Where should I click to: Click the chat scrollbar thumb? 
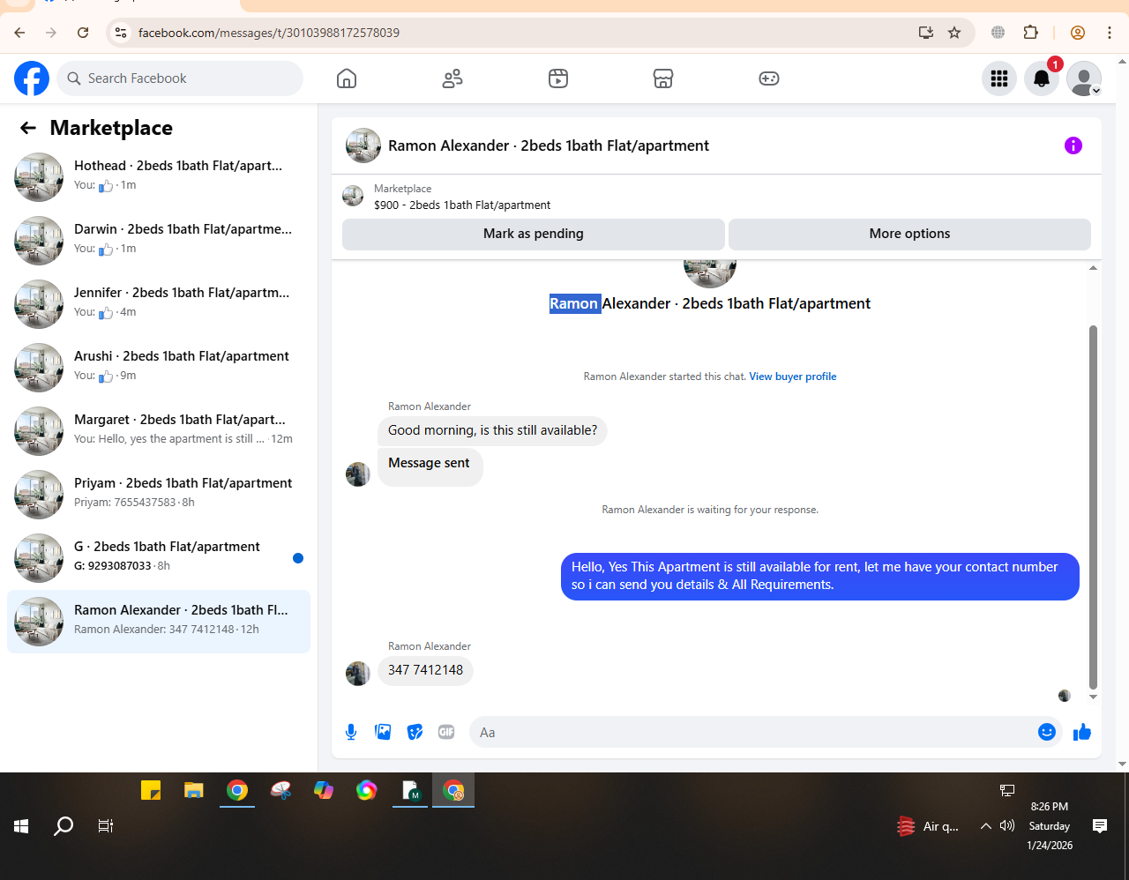coord(1094,507)
